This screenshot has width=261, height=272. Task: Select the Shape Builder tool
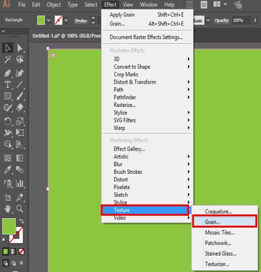click(8, 144)
